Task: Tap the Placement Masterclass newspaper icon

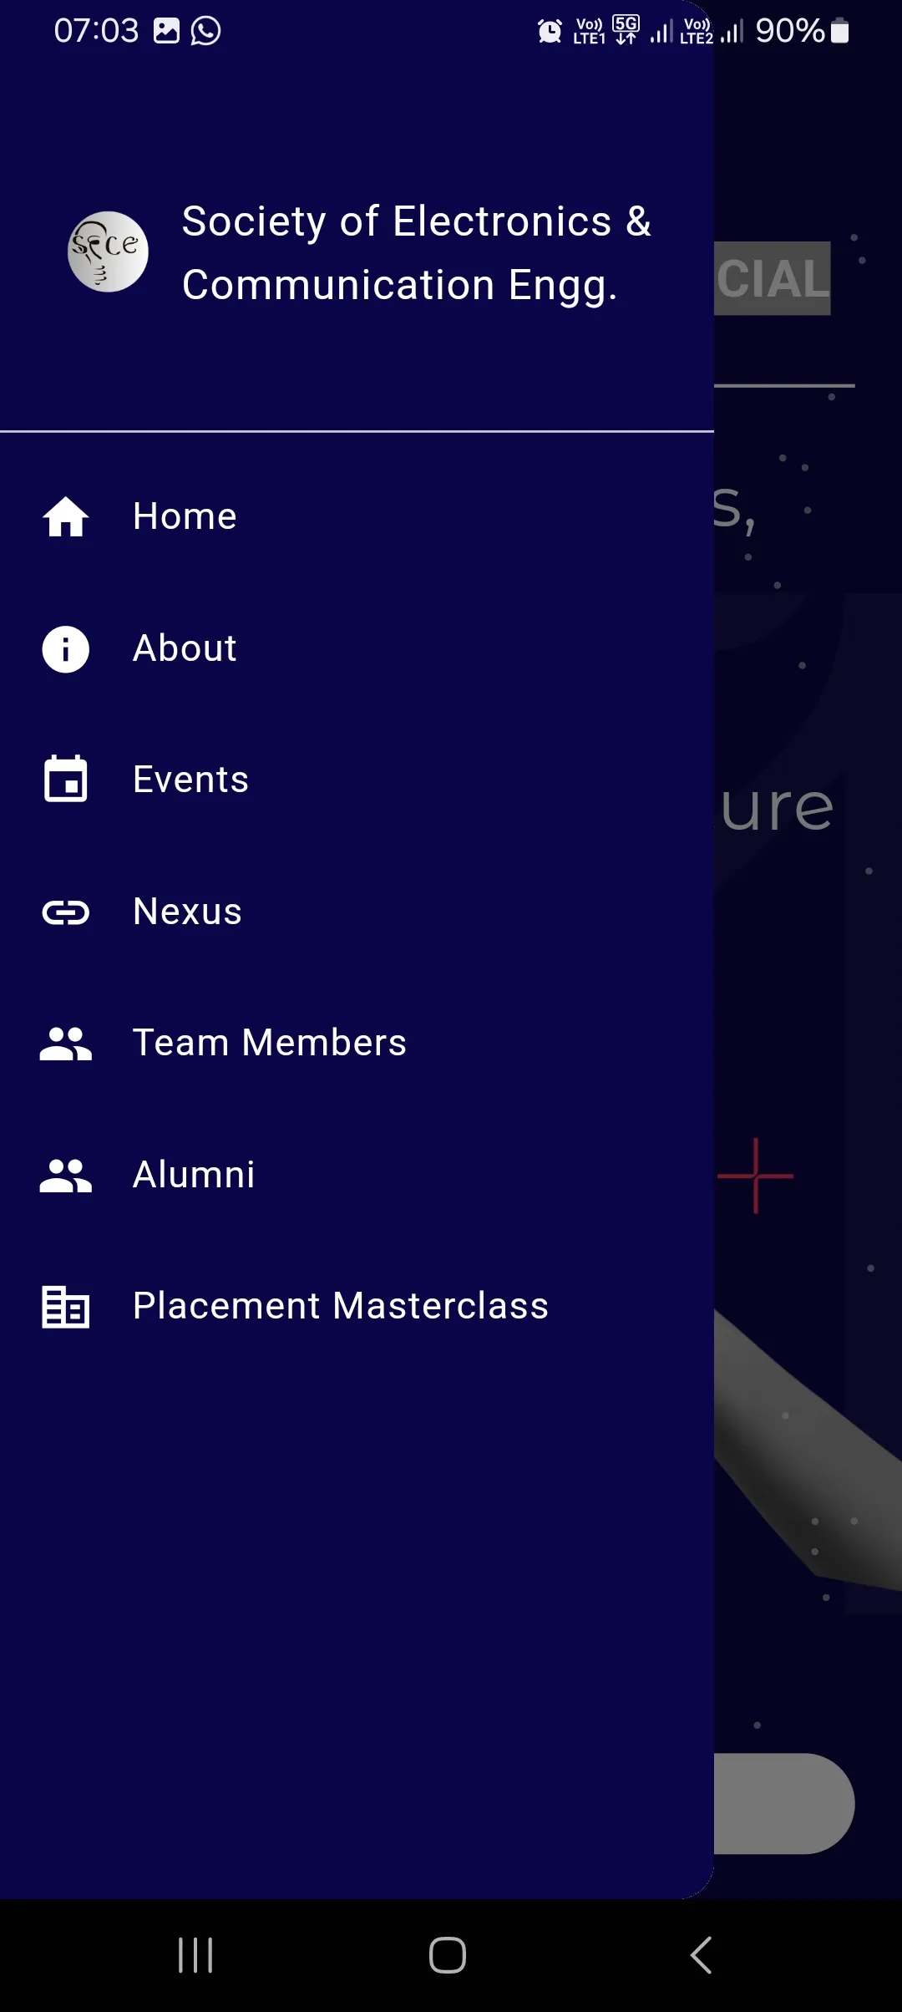Action: point(66,1307)
